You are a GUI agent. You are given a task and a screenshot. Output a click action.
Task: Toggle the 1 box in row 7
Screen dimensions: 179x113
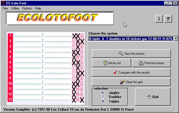tap(74, 68)
